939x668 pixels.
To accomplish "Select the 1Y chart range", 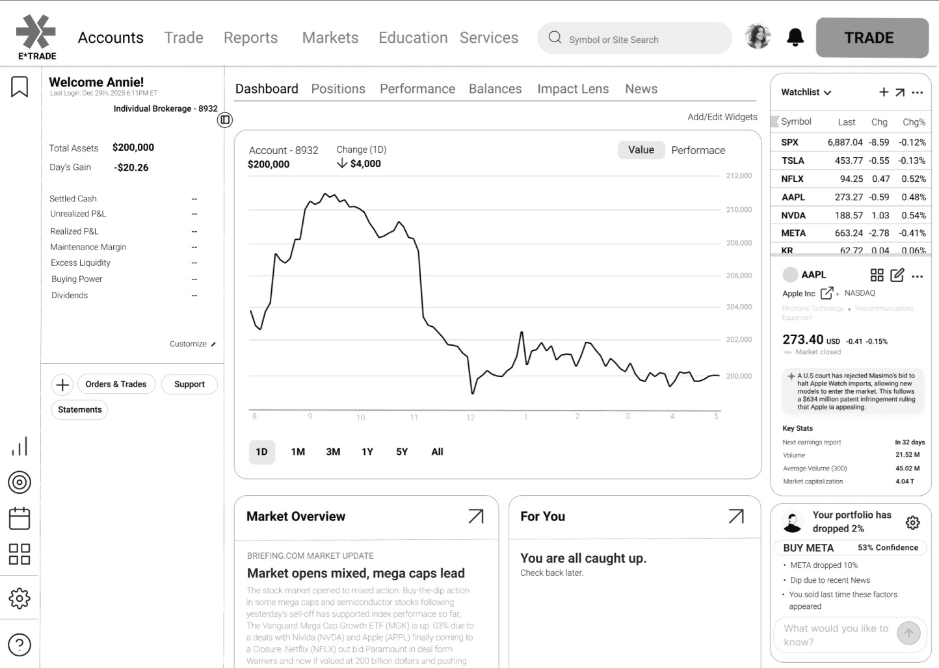I will [367, 452].
